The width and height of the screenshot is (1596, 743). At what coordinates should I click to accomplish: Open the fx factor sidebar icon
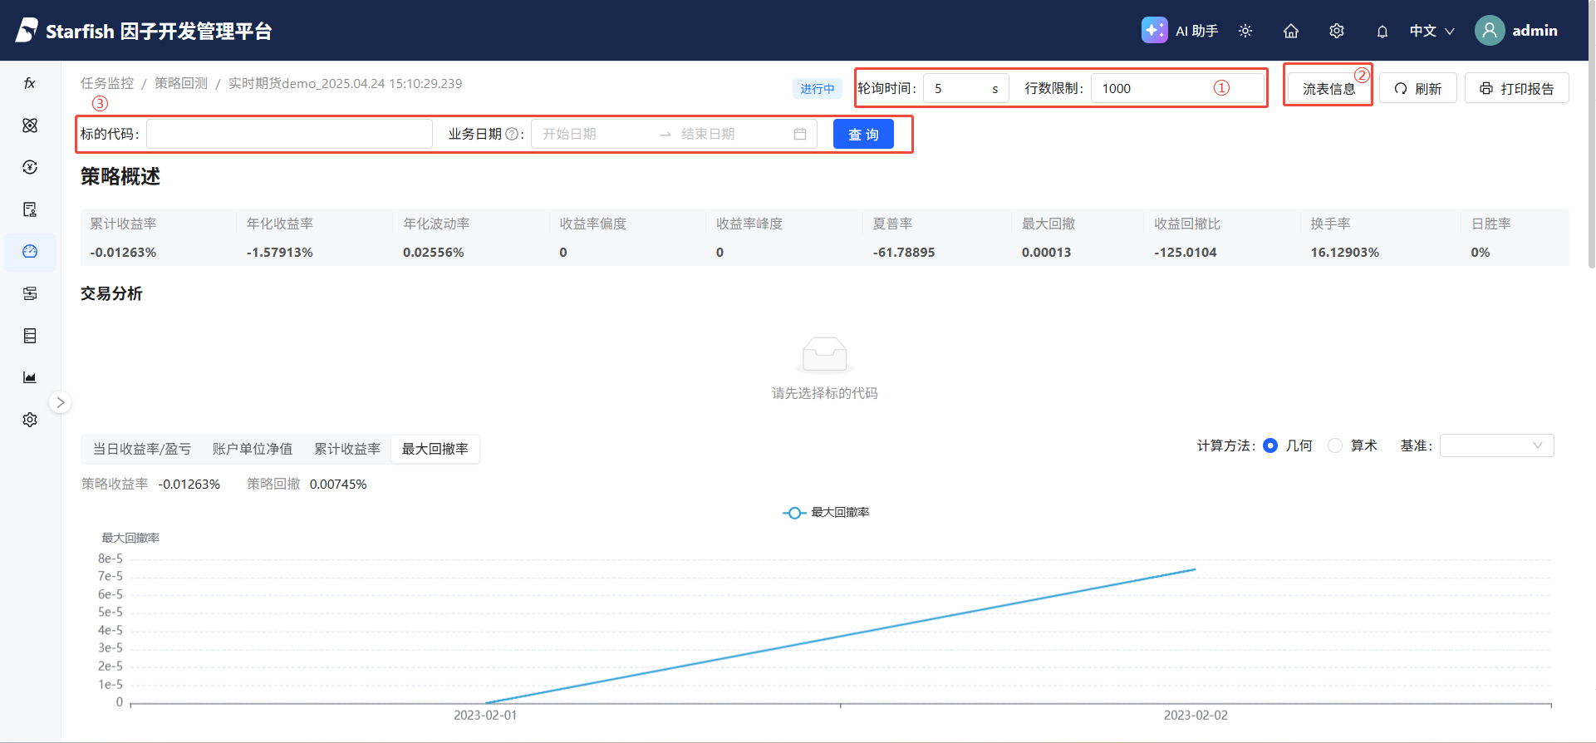(30, 83)
